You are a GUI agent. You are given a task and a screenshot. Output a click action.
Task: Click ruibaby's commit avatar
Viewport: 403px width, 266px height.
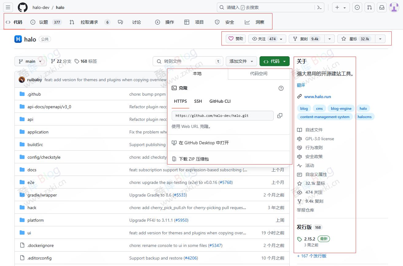point(21,79)
